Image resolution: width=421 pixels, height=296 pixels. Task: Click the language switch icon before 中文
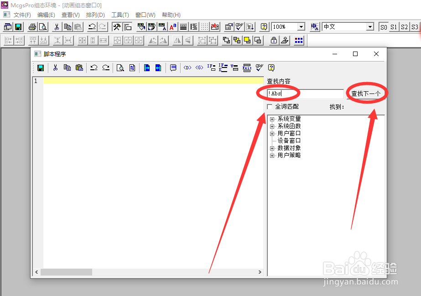pyautogui.click(x=314, y=27)
